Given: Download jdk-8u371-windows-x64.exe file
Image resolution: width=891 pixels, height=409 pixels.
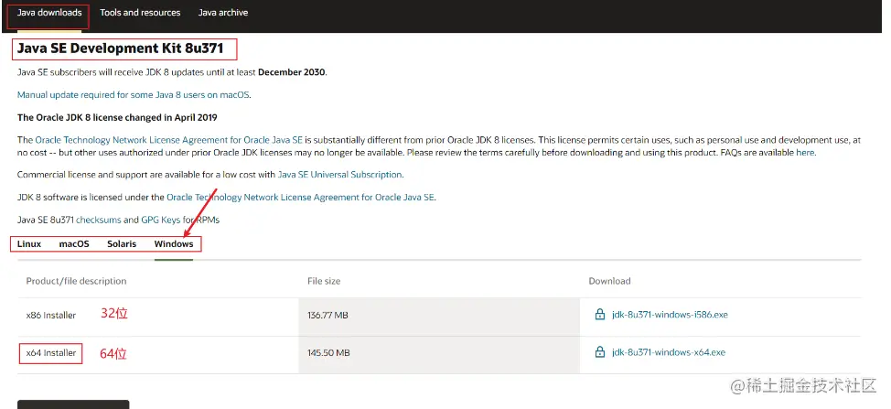Looking at the screenshot, I should point(668,352).
